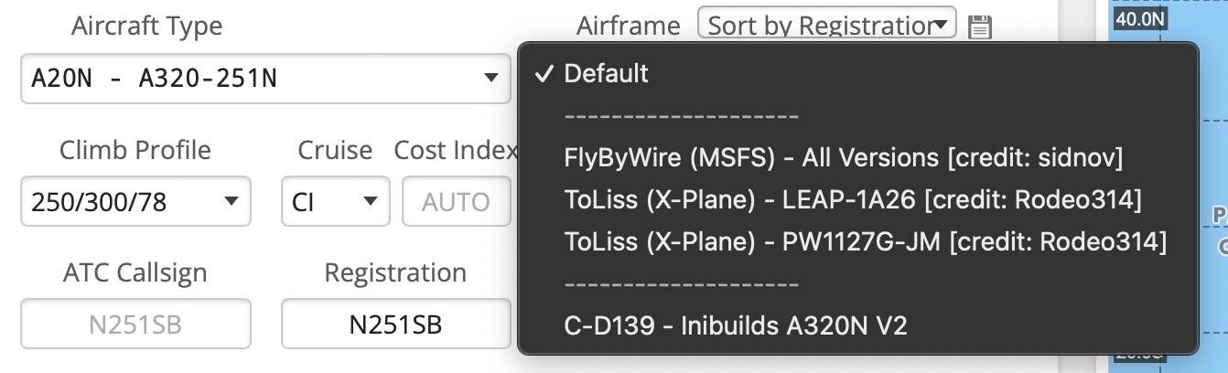
Task: Open the Aircraft Type dropdown
Action: pyautogui.click(x=264, y=80)
